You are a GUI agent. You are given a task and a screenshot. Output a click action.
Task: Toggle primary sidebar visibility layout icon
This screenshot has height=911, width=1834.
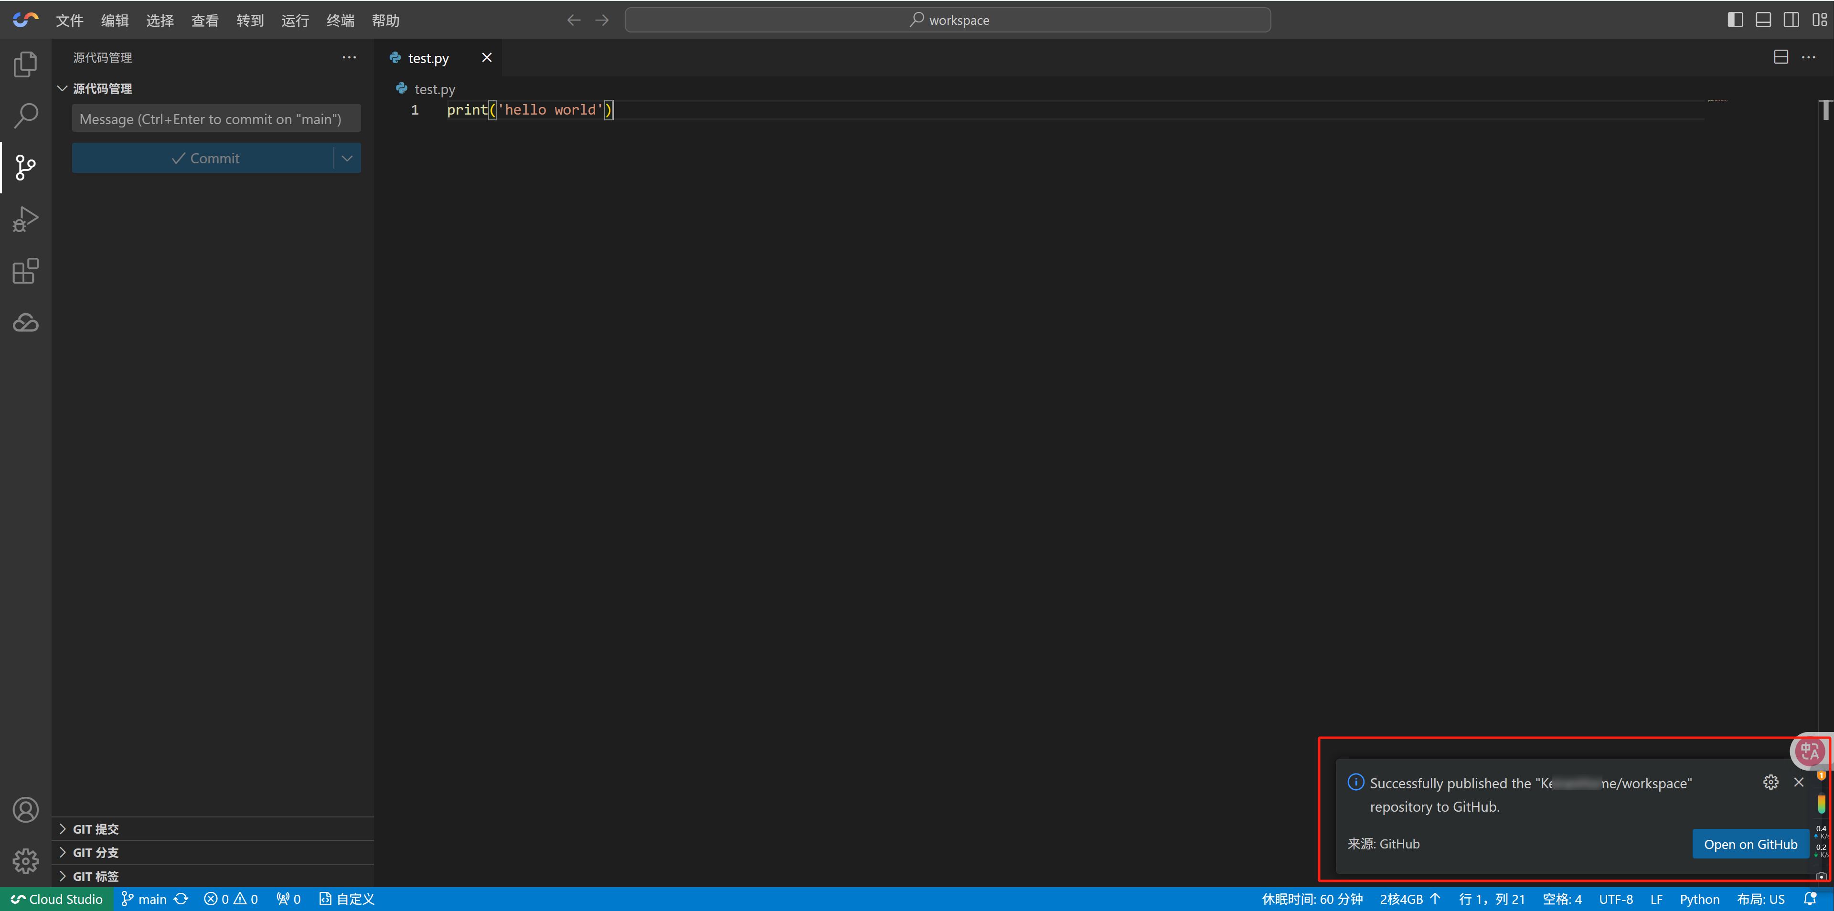(x=1735, y=20)
